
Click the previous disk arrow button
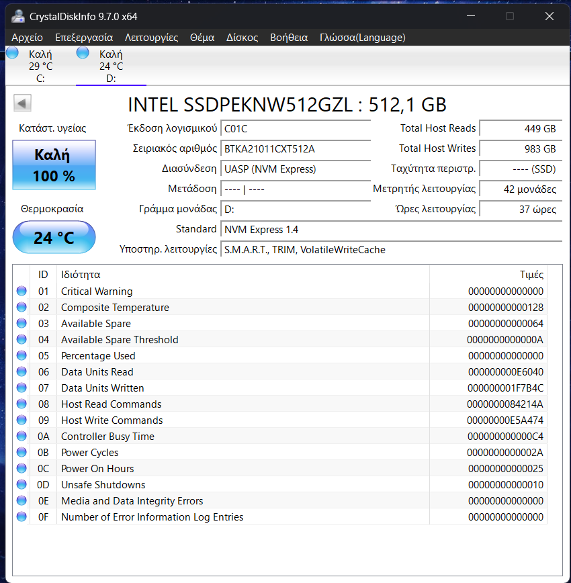(22, 103)
